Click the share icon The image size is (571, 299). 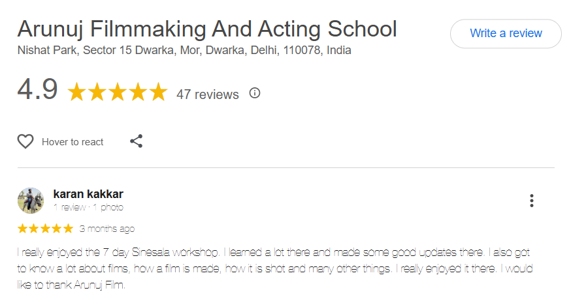tap(136, 141)
